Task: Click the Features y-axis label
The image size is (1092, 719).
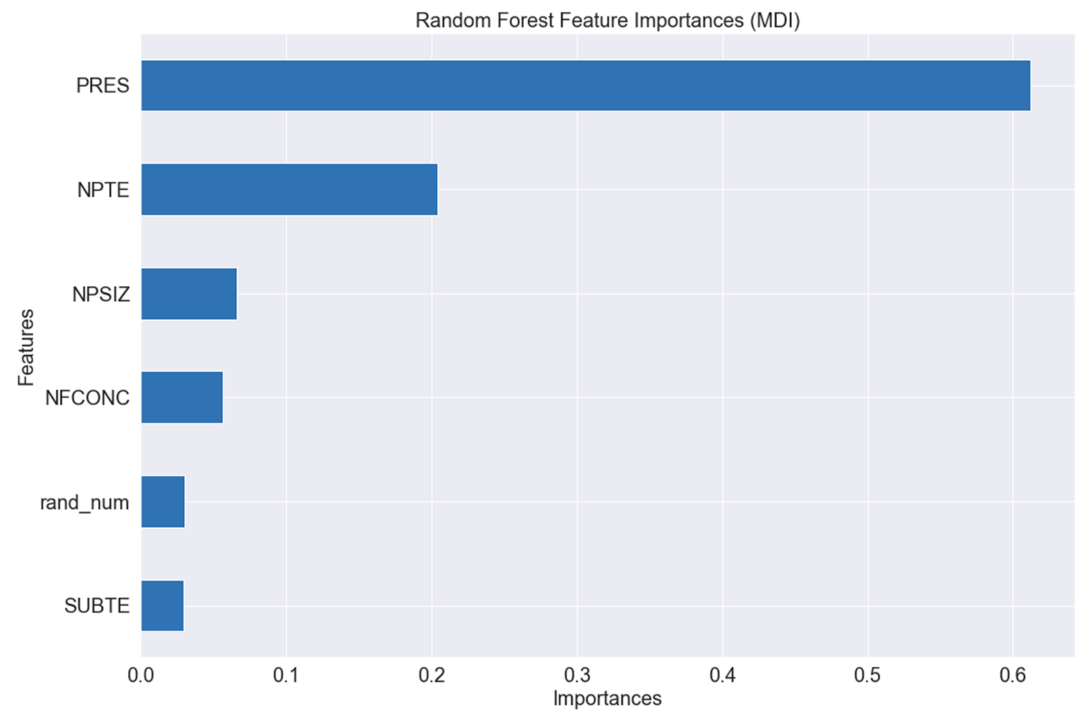Action: [x=26, y=347]
